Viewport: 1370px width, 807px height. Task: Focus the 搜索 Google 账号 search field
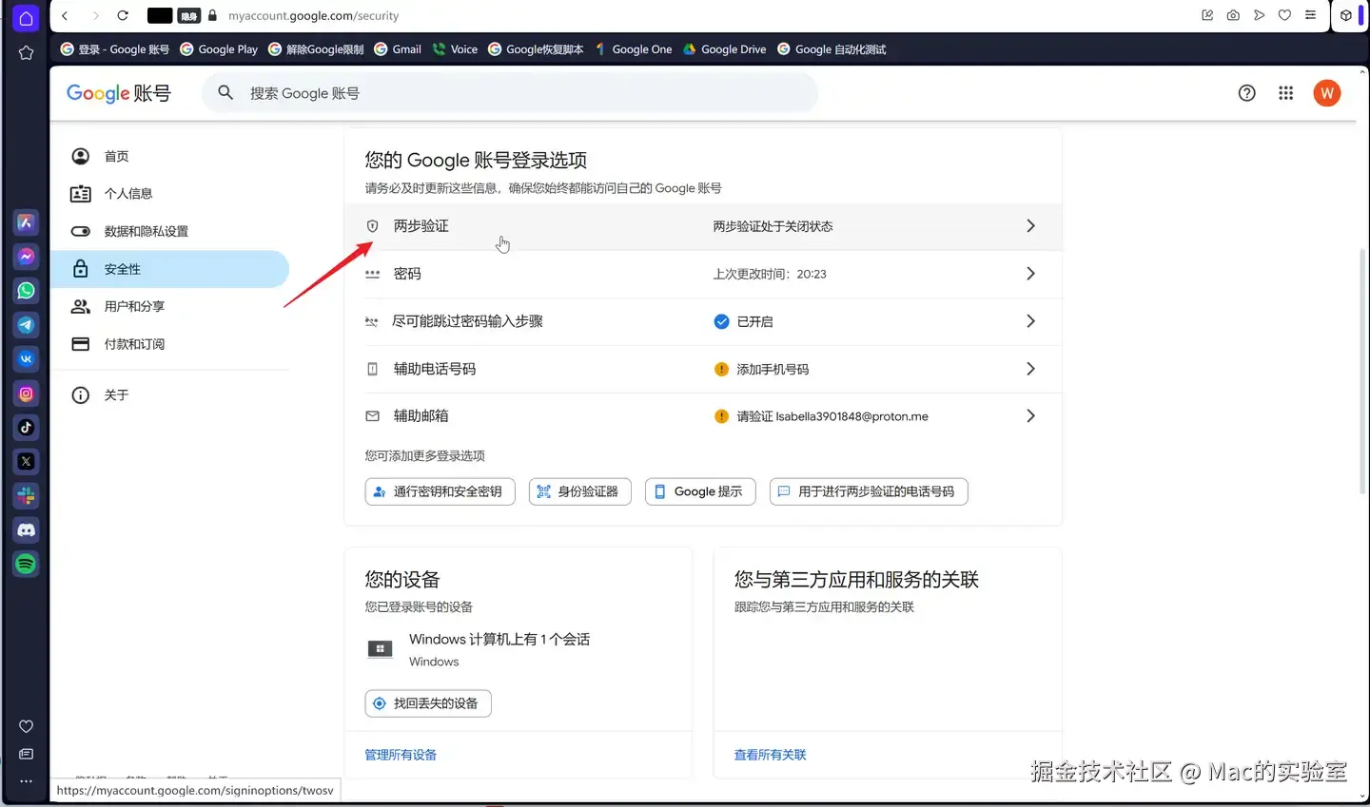(510, 93)
